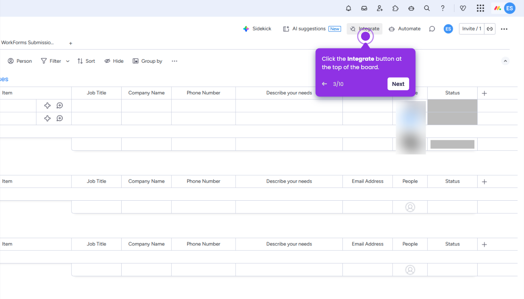Click the first row's AI sparkle icon
This screenshot has width=524, height=299.
[x=47, y=106]
